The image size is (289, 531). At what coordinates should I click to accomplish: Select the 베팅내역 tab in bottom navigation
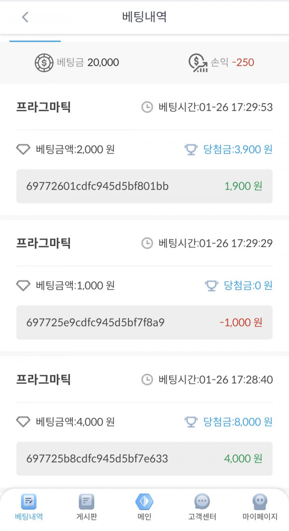29,506
